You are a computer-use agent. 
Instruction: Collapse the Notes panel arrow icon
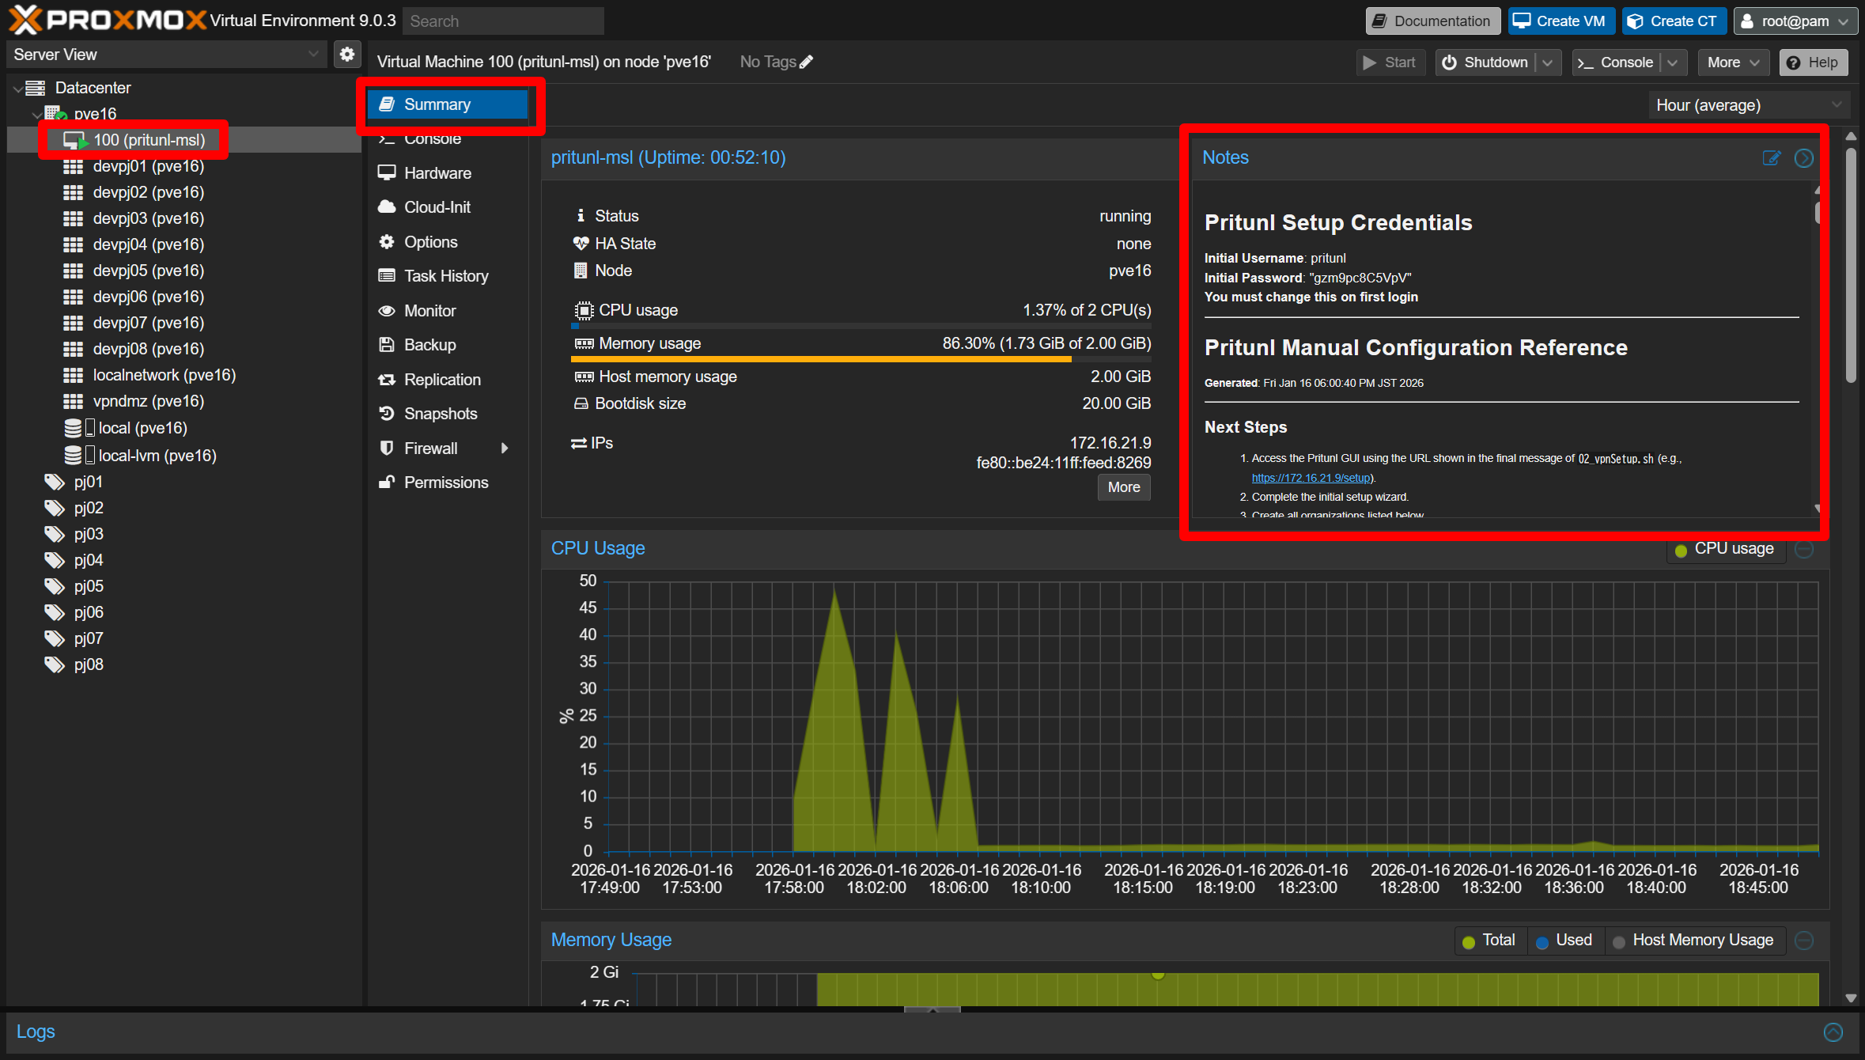coord(1803,158)
